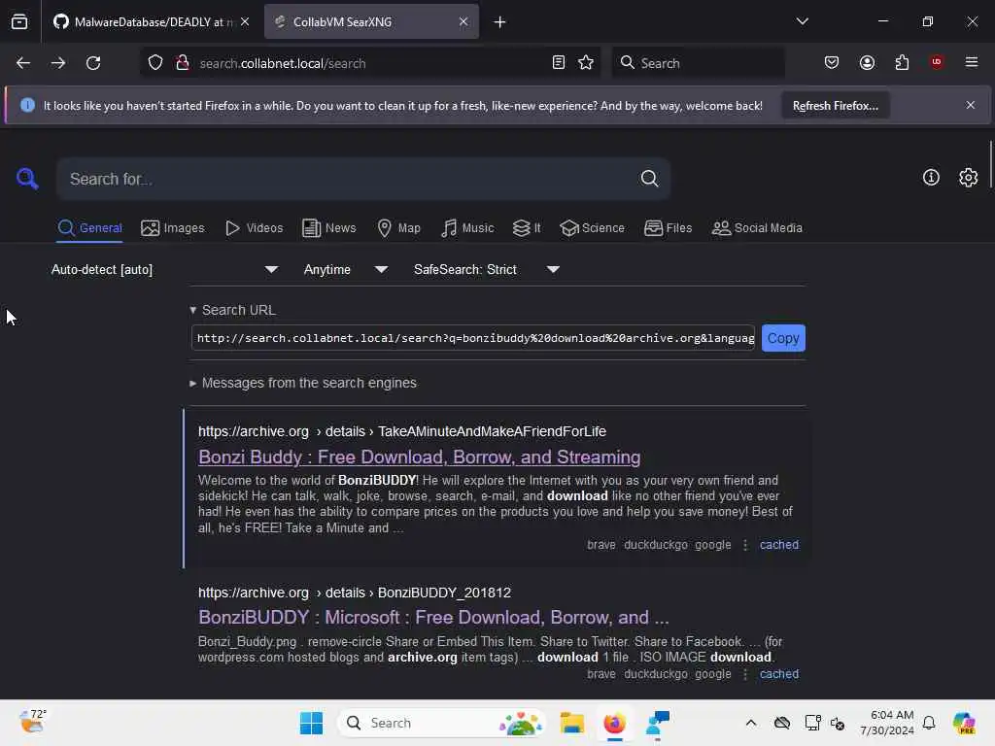
Task: Switch to News search category
Action: [x=328, y=228]
